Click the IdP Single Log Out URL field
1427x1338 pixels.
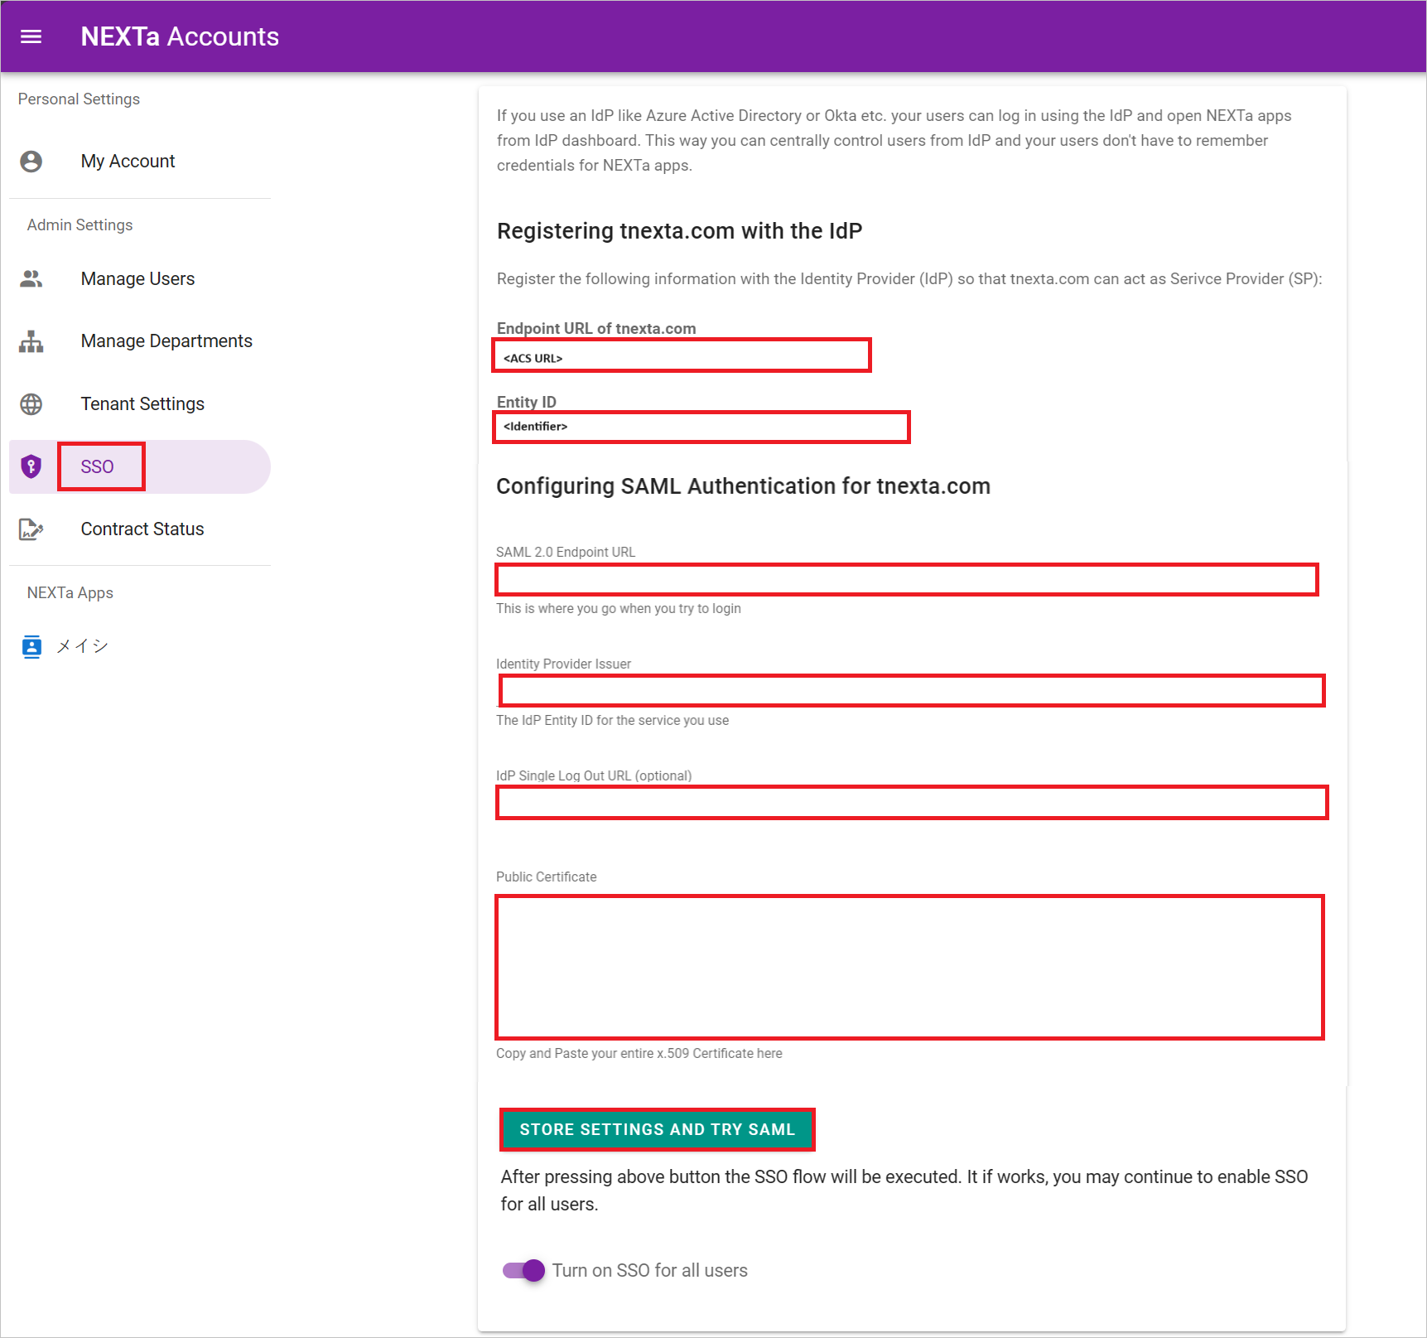(x=911, y=802)
